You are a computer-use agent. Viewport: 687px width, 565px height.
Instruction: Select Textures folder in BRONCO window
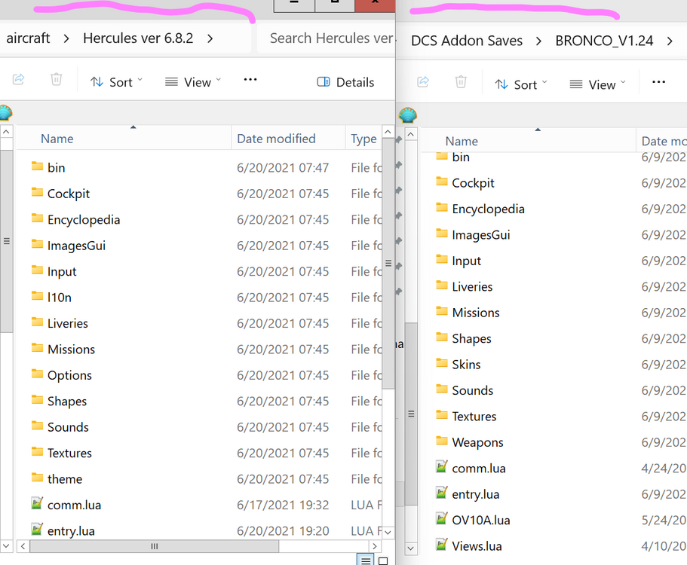click(x=474, y=416)
